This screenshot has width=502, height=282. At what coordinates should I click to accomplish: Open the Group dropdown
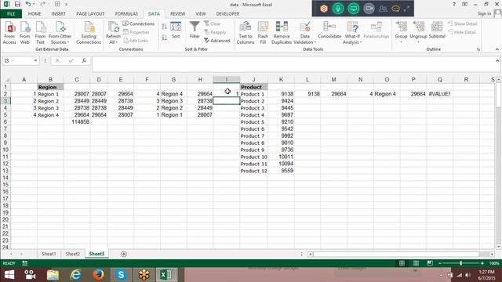point(401,38)
